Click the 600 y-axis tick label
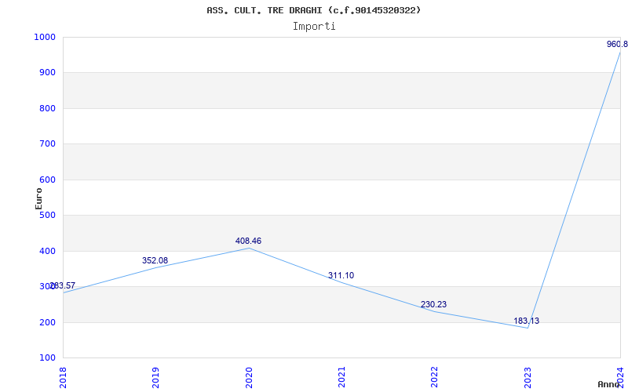This screenshot has width=628, height=392. point(46,180)
